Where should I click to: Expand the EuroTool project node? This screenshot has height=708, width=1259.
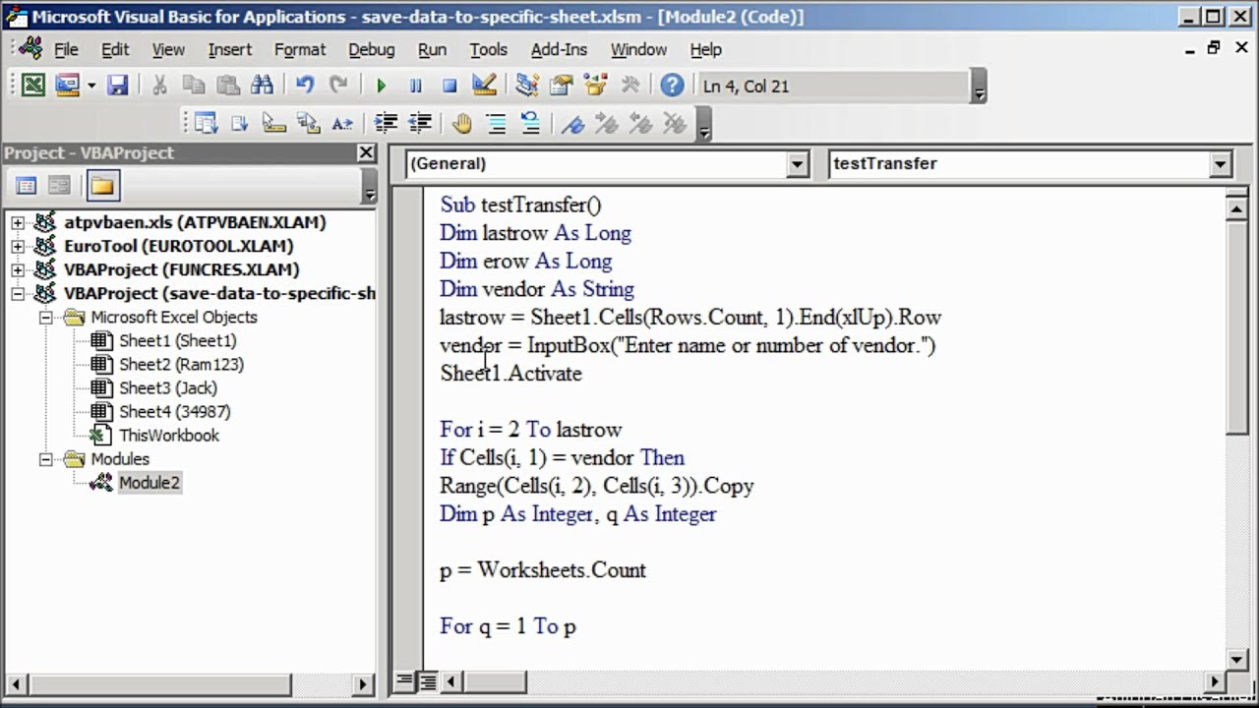[x=18, y=246]
